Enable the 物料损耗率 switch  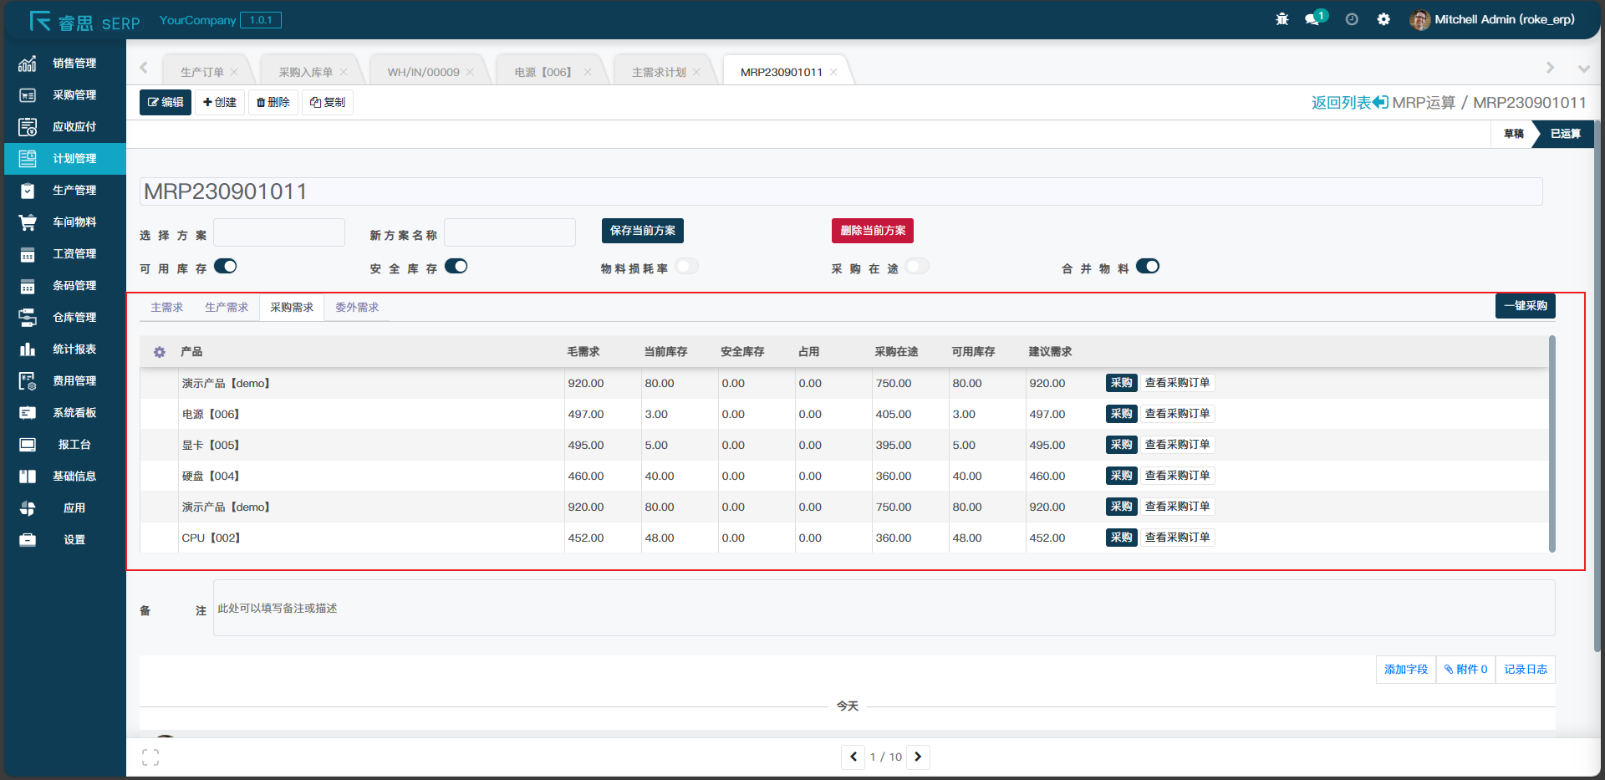(x=687, y=267)
